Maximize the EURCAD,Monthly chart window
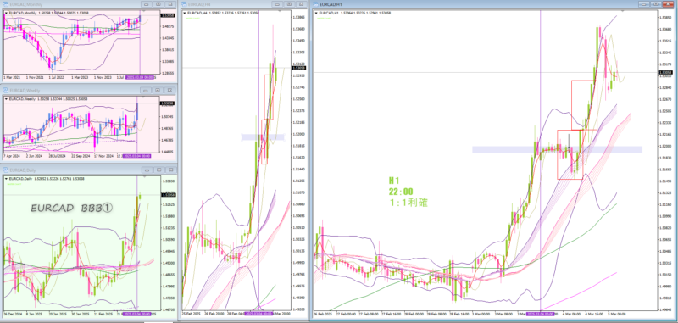Image resolution: width=678 pixels, height=323 pixels. click(x=158, y=4)
